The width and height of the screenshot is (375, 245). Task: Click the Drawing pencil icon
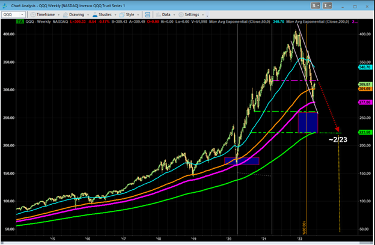(x=66, y=14)
